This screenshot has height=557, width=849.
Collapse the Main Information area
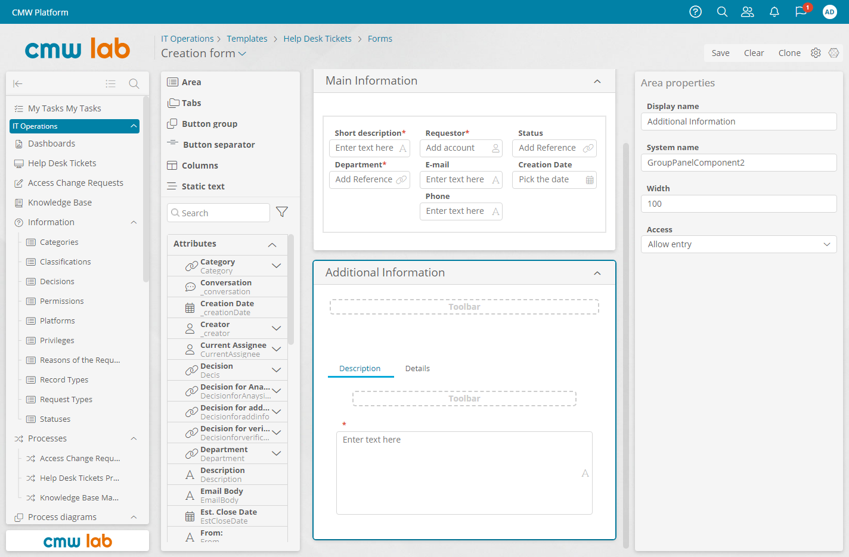(x=597, y=81)
